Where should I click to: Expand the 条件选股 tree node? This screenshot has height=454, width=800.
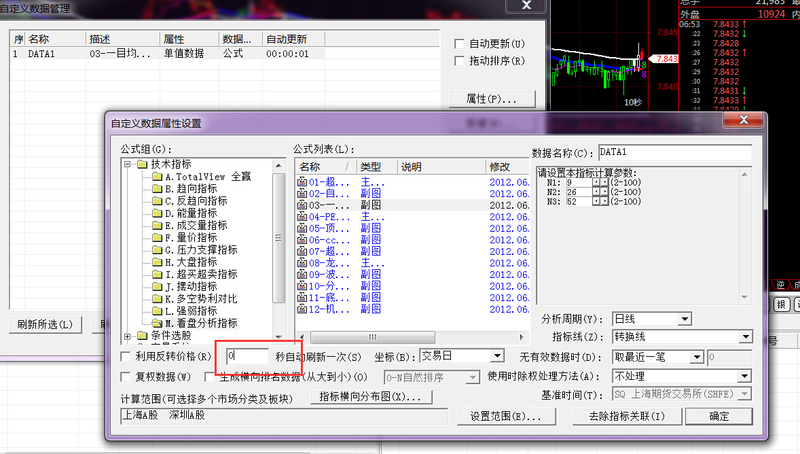pos(128,336)
